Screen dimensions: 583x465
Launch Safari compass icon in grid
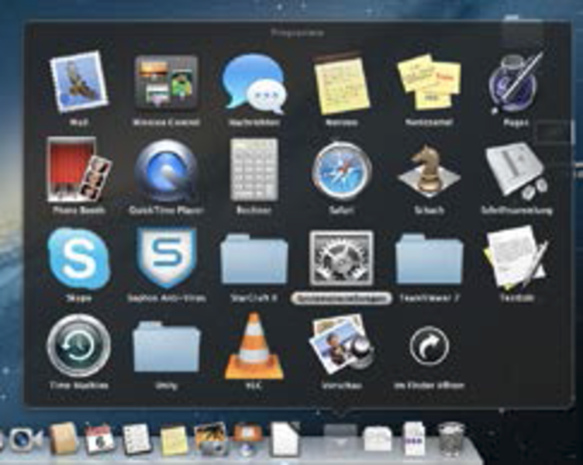pos(341,170)
